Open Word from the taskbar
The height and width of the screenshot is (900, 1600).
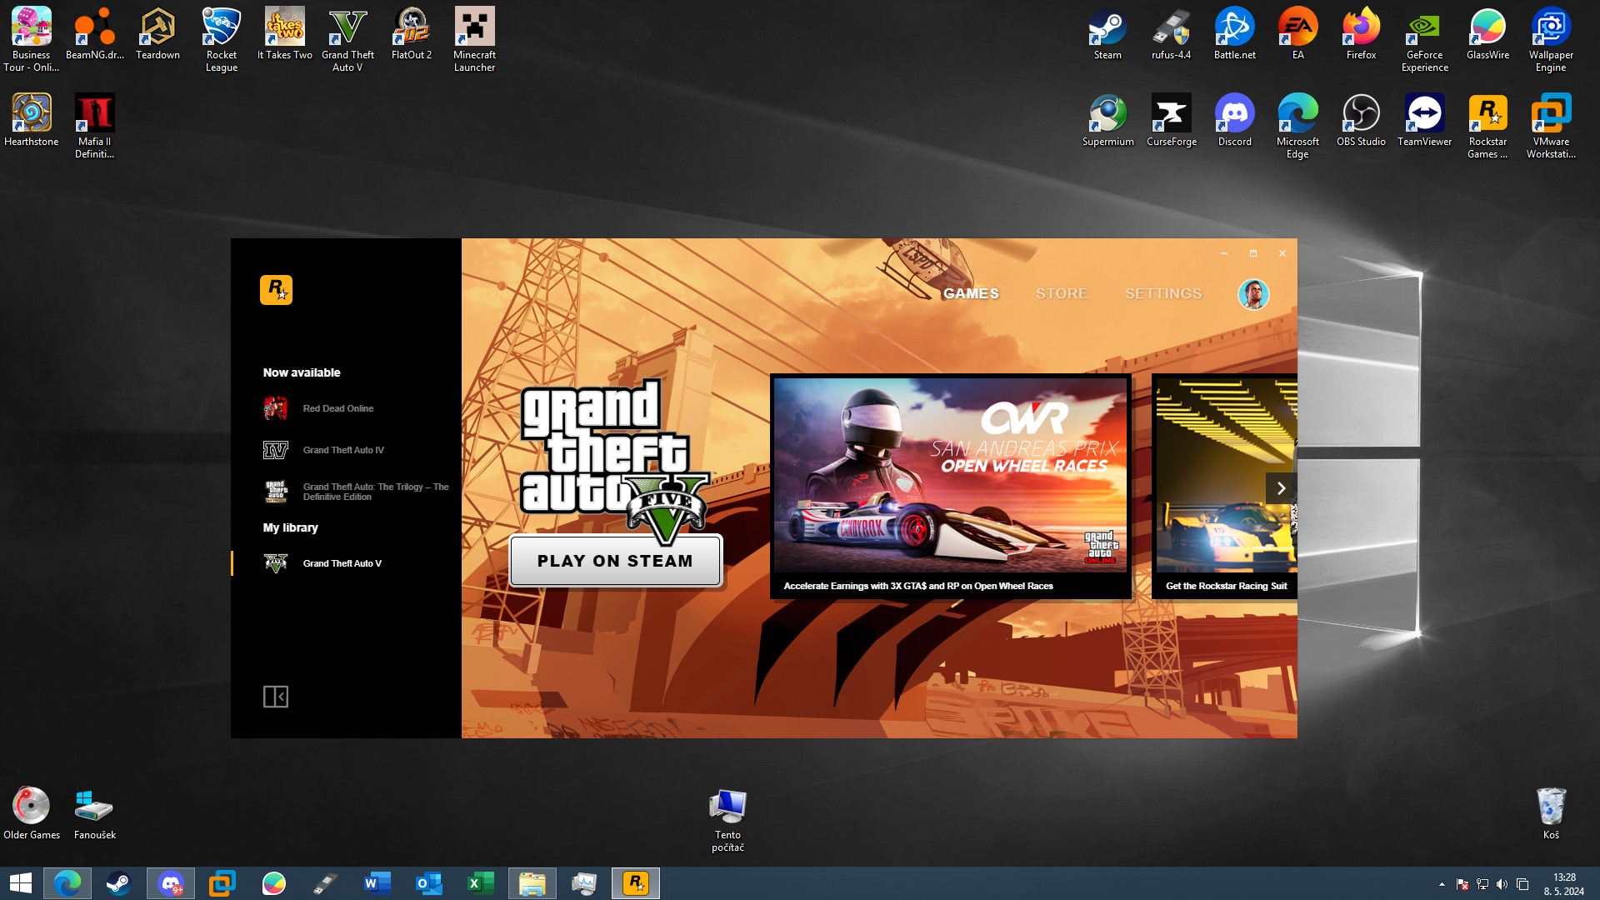point(377,883)
